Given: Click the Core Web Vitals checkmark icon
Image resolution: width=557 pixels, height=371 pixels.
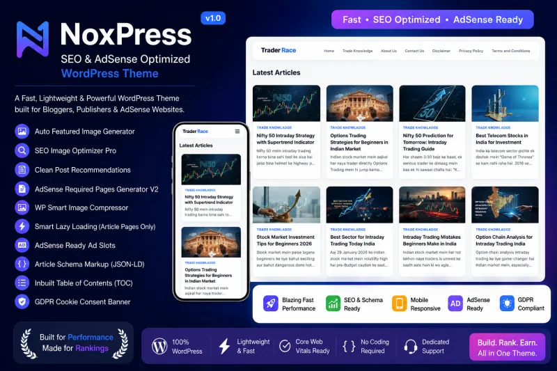Looking at the screenshot, I should [285, 346].
